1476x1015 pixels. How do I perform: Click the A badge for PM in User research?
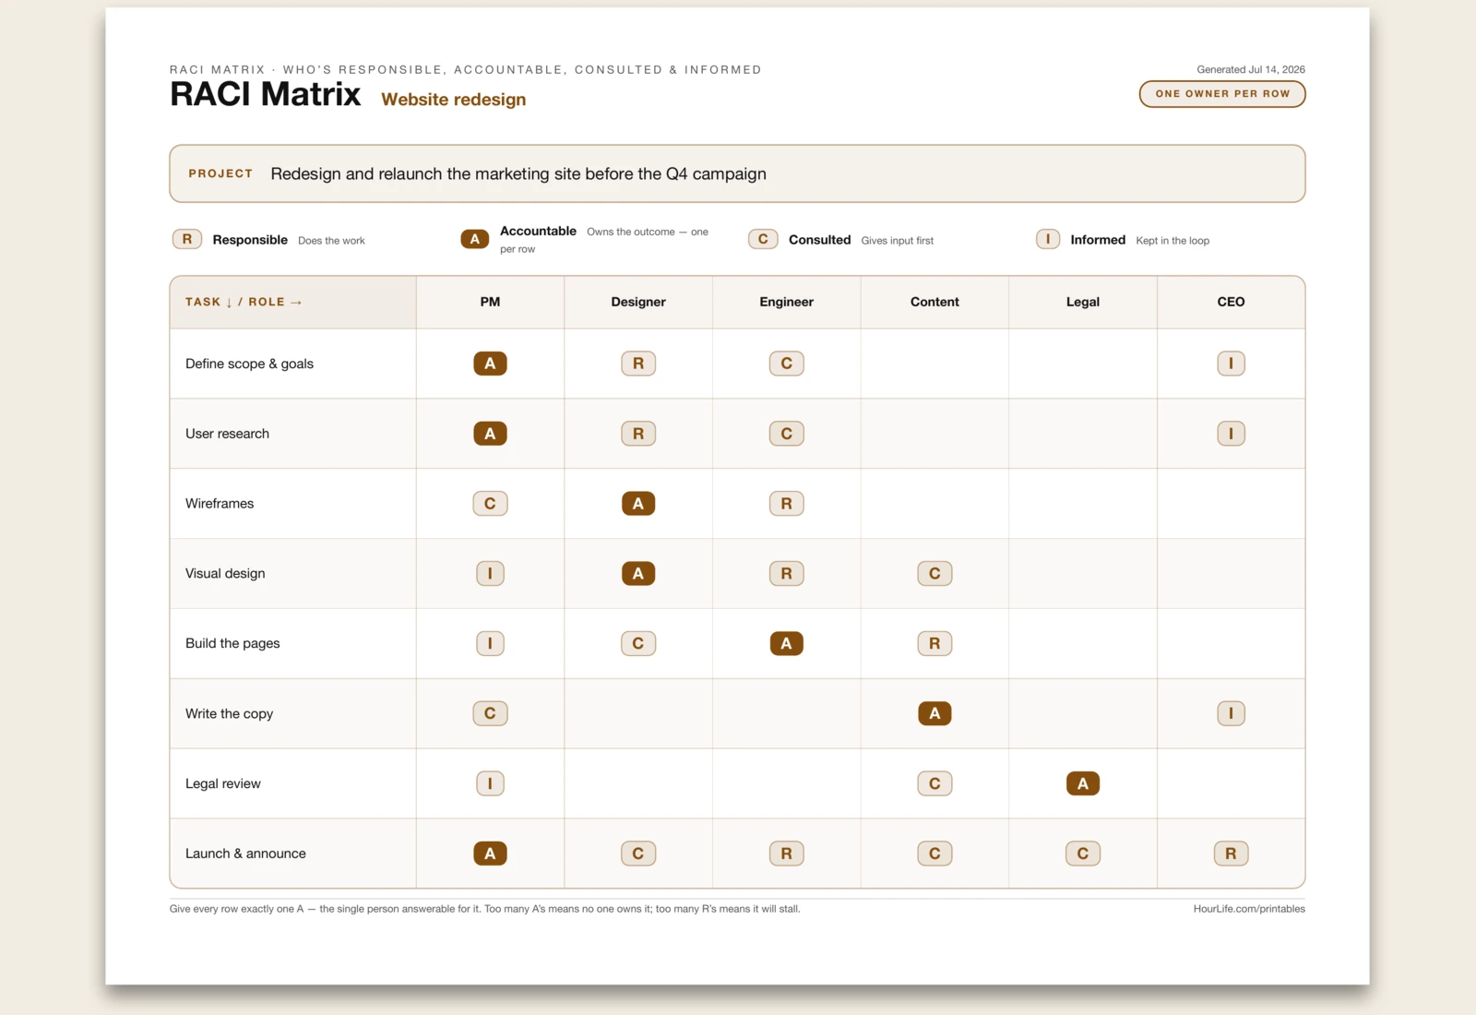coord(490,434)
